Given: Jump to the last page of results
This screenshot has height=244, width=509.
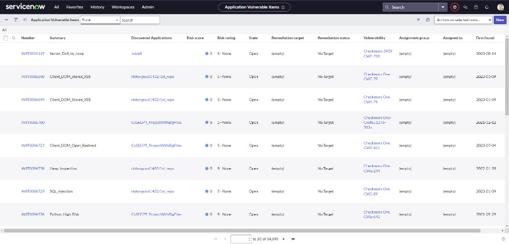Looking at the screenshot, I should click(x=293, y=239).
